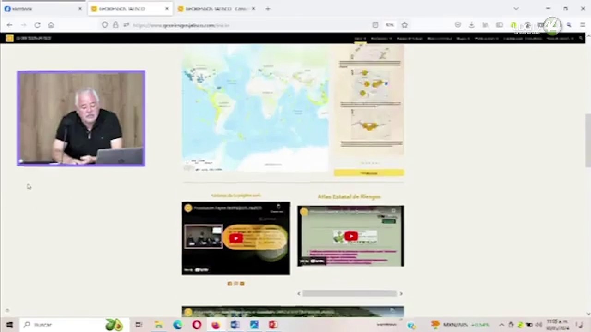This screenshot has height=332, width=591.
Task: Open Microsoft Word from the taskbar
Action: point(235,325)
